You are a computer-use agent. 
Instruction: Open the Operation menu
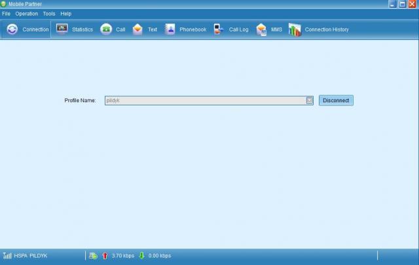[x=27, y=14]
